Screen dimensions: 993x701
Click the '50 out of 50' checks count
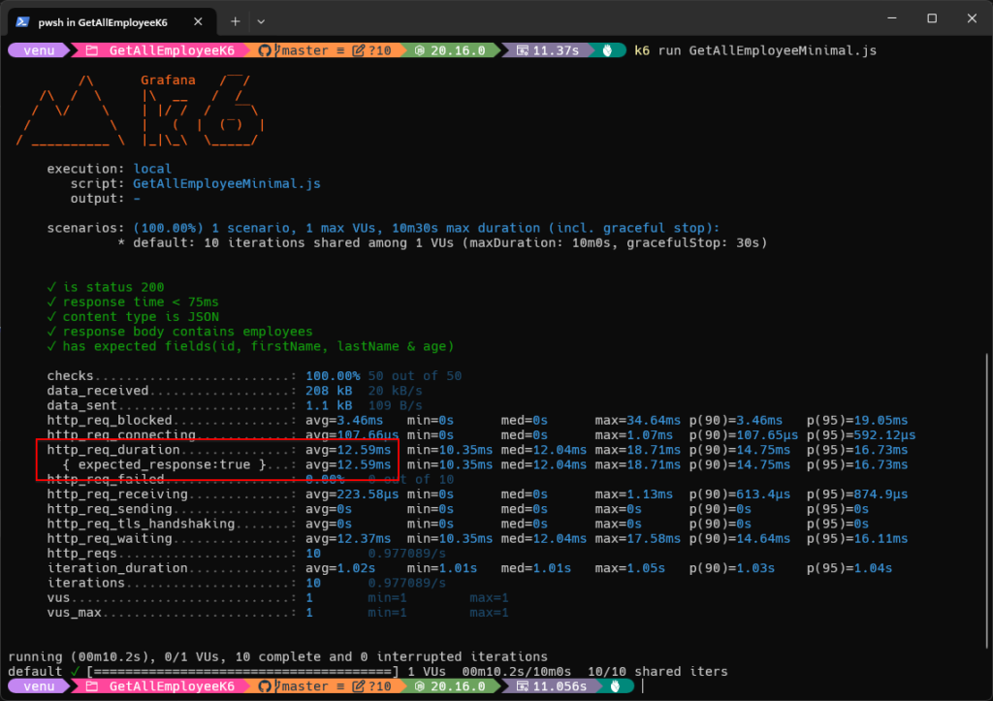(x=415, y=376)
